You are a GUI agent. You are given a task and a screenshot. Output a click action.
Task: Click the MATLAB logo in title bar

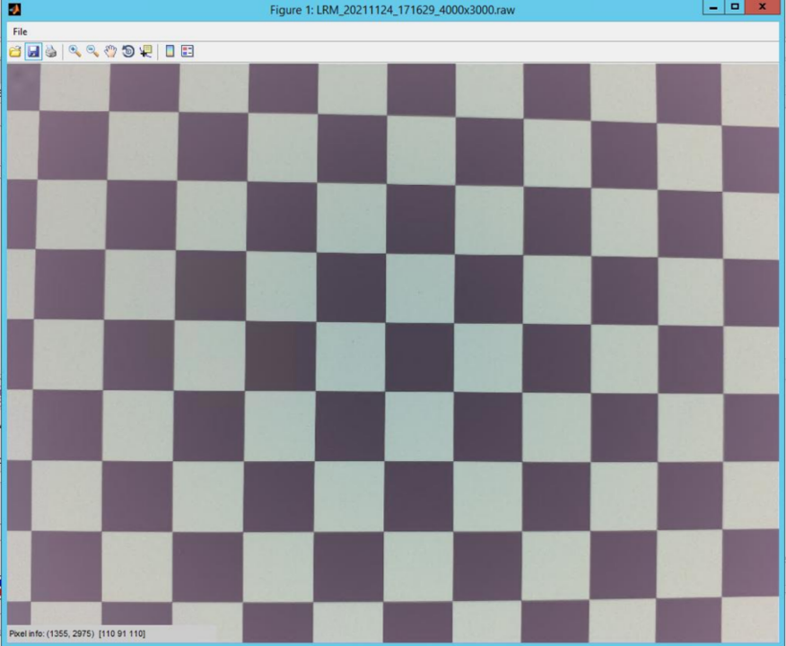(14, 9)
